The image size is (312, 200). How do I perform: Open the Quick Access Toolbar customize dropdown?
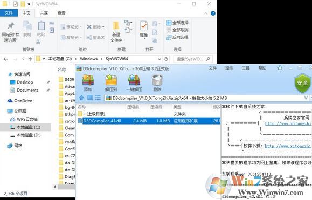click(29, 4)
